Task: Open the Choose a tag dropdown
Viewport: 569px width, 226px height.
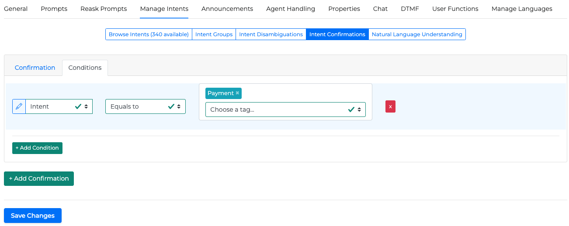Action: tap(285, 110)
